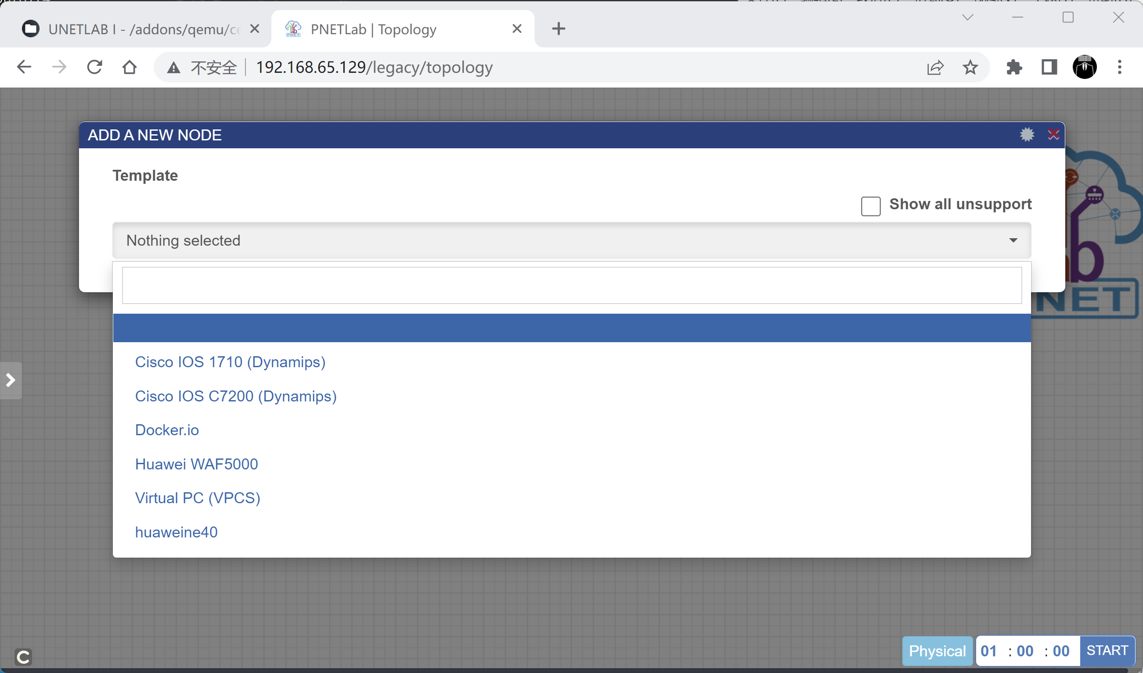Close the PNETLab Topology tab
The image size is (1143, 673).
pos(517,29)
